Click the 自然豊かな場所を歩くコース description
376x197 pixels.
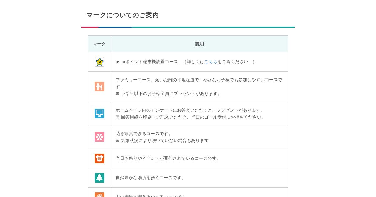pyautogui.click(x=150, y=178)
